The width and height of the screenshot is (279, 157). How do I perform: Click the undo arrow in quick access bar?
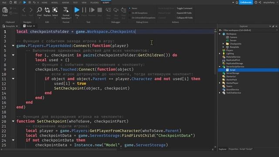tap(34, 3)
